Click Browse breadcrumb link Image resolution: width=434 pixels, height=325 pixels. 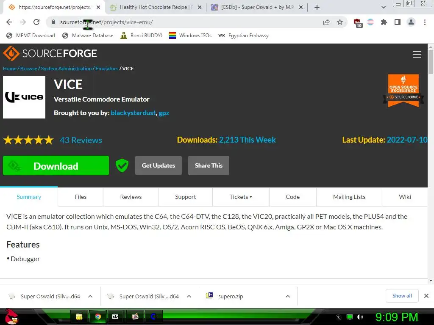[29, 69]
